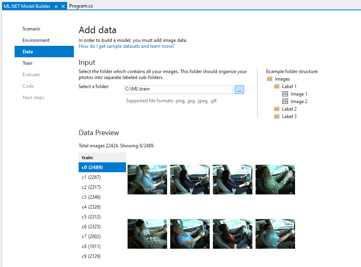
Task: Click the Label 3 folder icon
Action: (277, 117)
